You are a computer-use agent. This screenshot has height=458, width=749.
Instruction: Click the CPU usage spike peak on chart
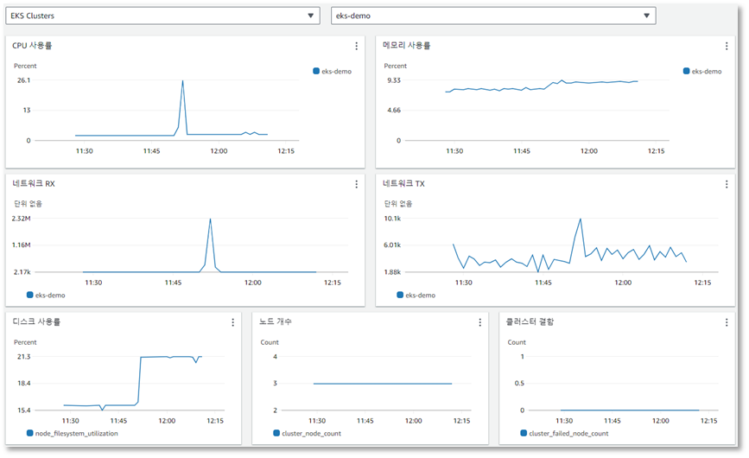[182, 81]
